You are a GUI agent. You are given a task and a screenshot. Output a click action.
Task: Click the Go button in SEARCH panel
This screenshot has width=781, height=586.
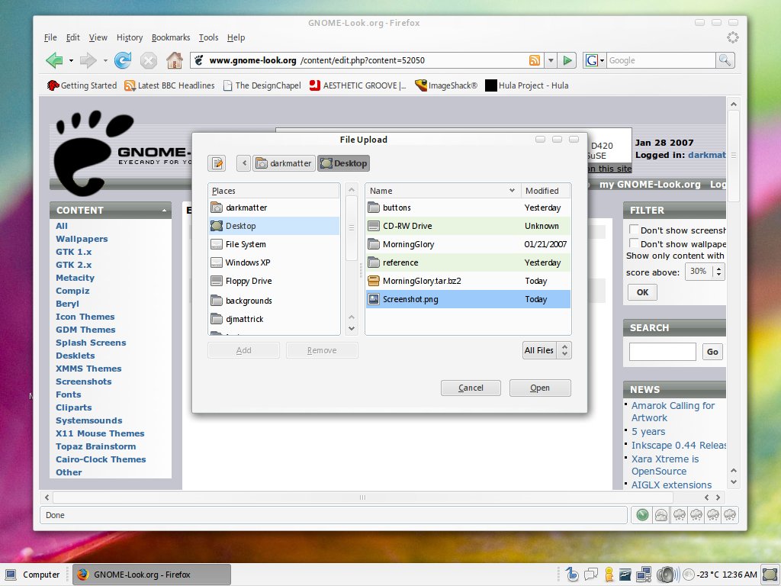click(712, 352)
